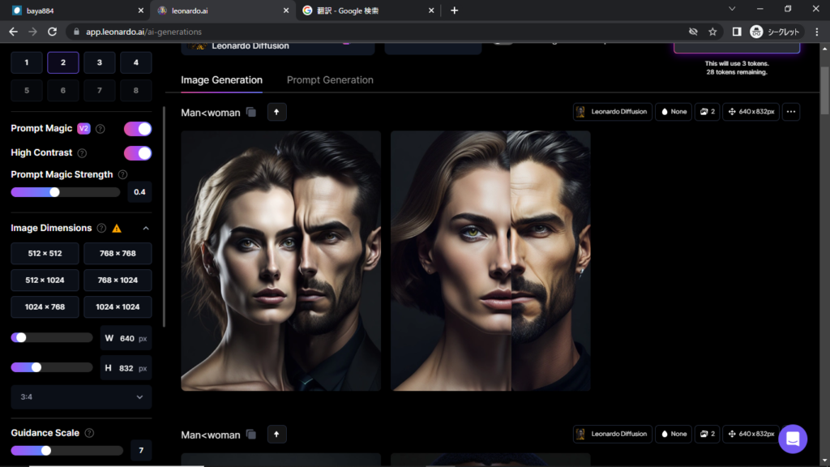Screen dimensions: 830x467
Task: Open the chat support bubble
Action: coord(792,439)
